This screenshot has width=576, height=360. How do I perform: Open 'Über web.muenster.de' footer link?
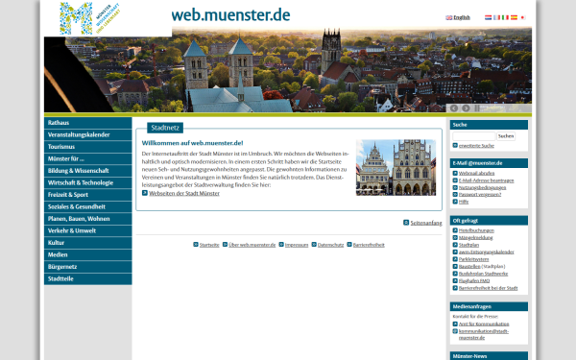click(252, 245)
